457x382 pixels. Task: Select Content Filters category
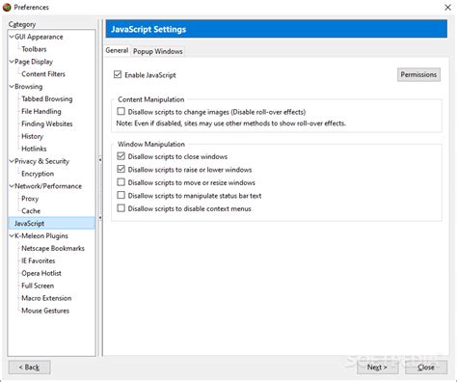click(43, 74)
